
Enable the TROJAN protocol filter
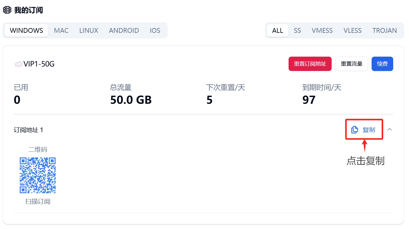(385, 30)
